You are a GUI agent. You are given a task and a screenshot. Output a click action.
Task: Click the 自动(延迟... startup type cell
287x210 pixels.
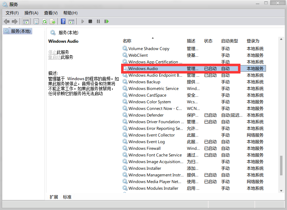click(x=232, y=115)
